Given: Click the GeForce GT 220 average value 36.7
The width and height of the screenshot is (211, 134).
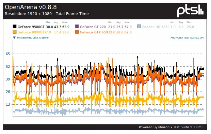Looking at the screenshot, I should (120, 27).
